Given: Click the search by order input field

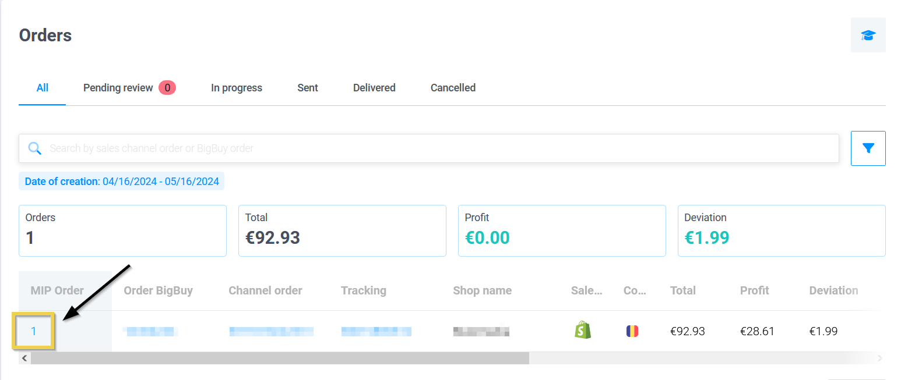Looking at the screenshot, I should (x=437, y=148).
